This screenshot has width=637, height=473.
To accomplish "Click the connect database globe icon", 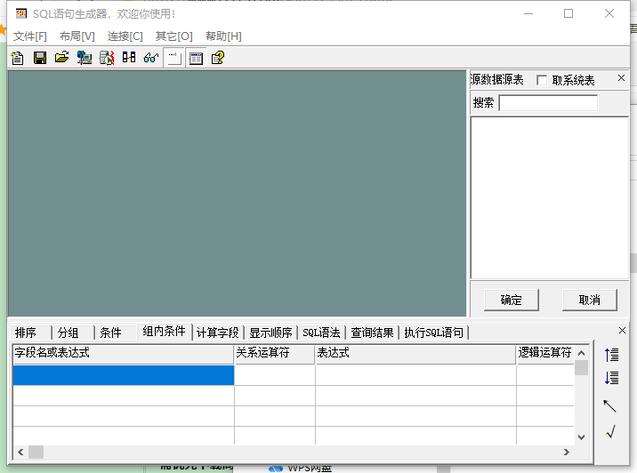I will [x=85, y=58].
